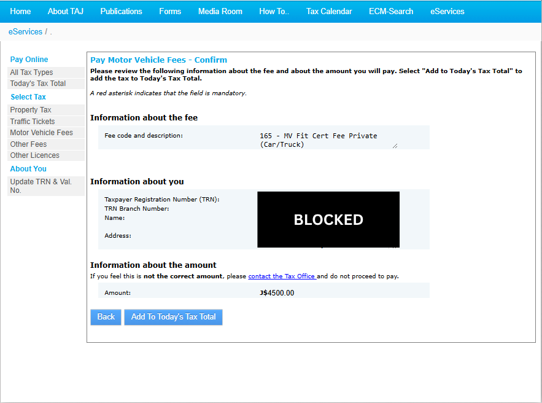Choose Property Tax in sidebar
This screenshot has height=403, width=542.
point(31,110)
